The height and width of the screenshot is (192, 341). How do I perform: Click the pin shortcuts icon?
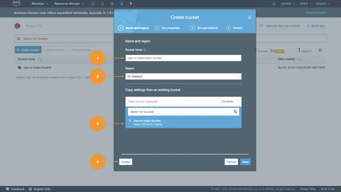coord(131,3)
